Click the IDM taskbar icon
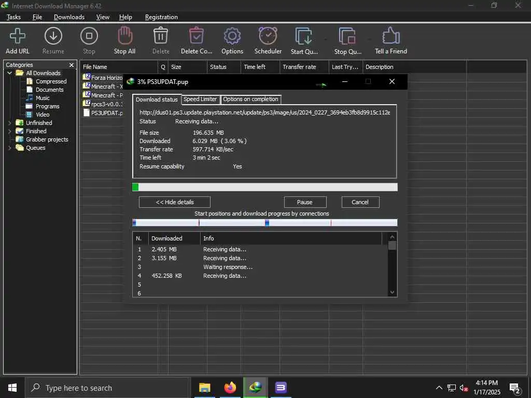 255,388
